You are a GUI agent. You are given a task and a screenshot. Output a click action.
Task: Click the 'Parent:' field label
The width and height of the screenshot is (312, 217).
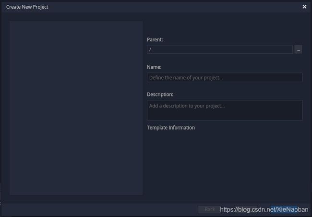[x=155, y=40]
